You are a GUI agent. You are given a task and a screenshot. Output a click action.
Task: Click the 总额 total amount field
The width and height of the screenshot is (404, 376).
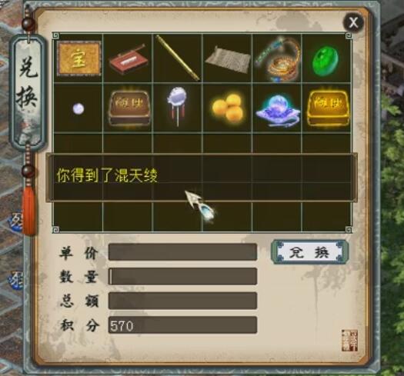pyautogui.click(x=182, y=301)
